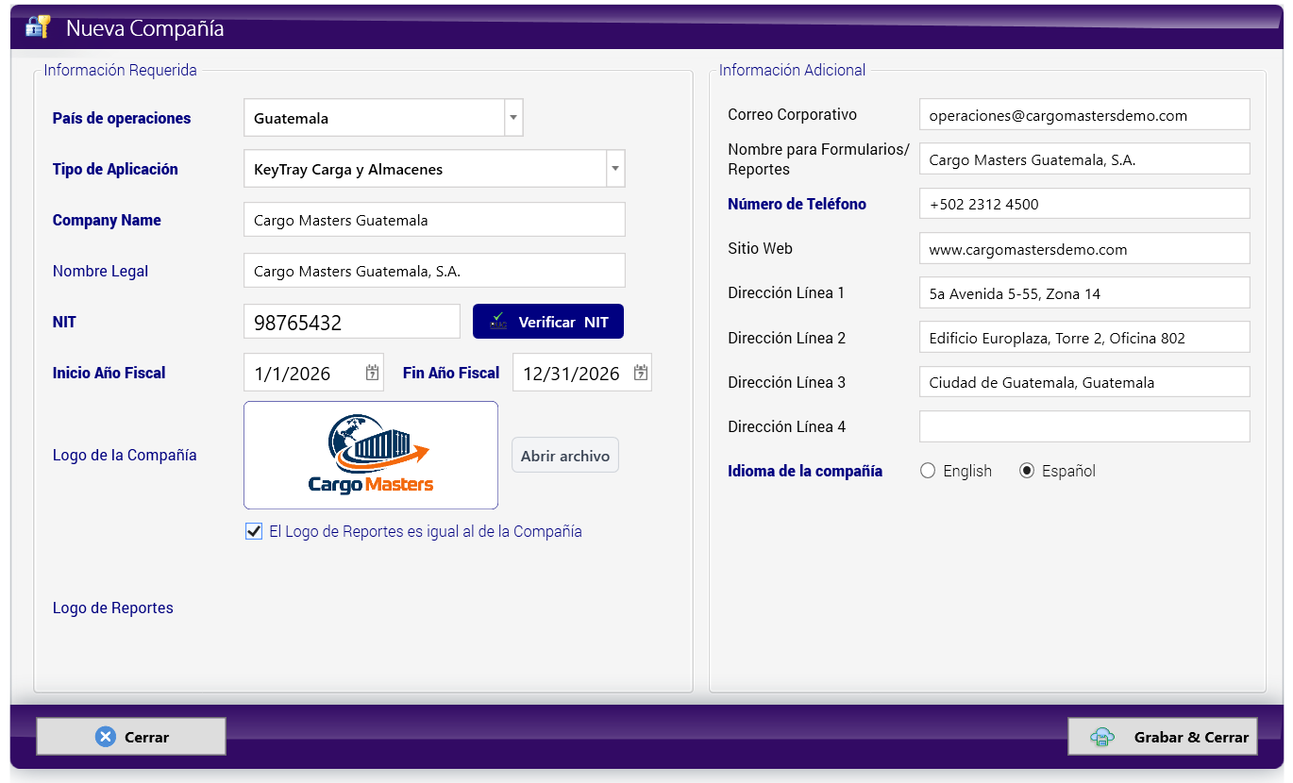Click the Información Adicional group heading
This screenshot has width=1293, height=783.
792,70
